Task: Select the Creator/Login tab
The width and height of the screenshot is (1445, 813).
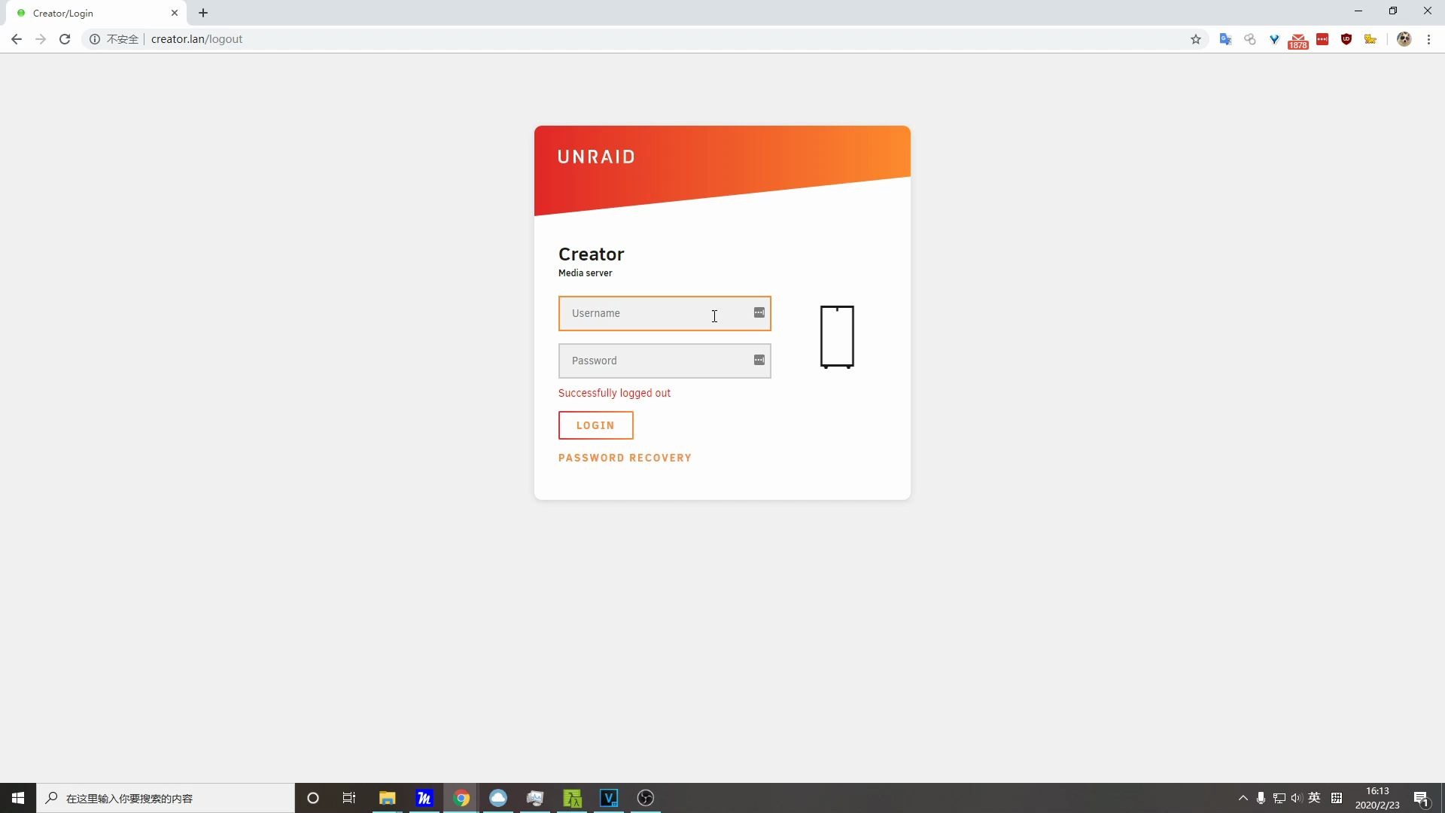Action: (x=90, y=13)
